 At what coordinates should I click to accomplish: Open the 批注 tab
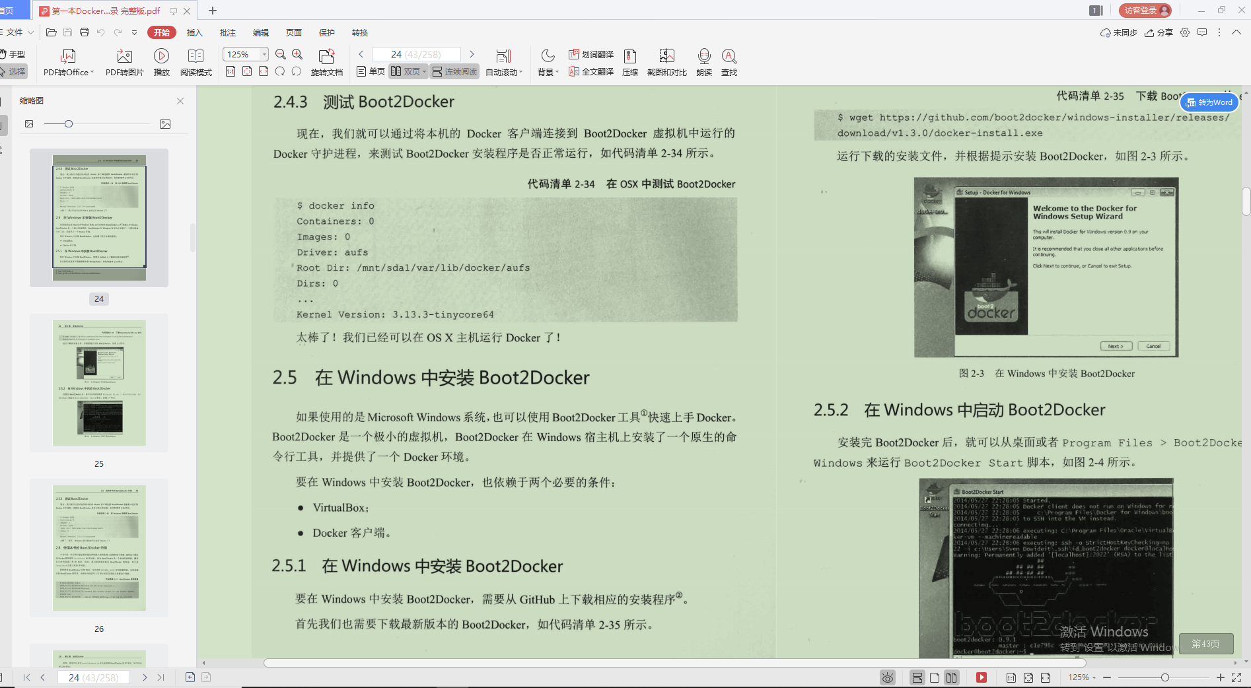click(228, 32)
